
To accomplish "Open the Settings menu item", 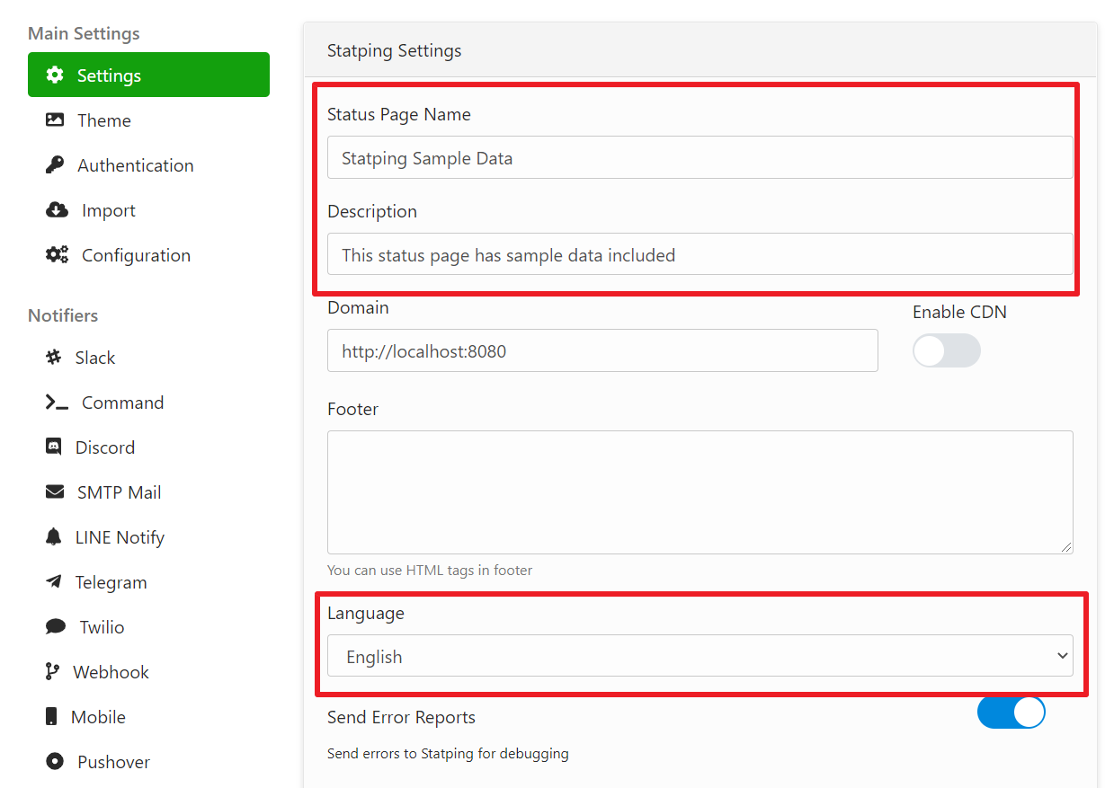I will 148,75.
